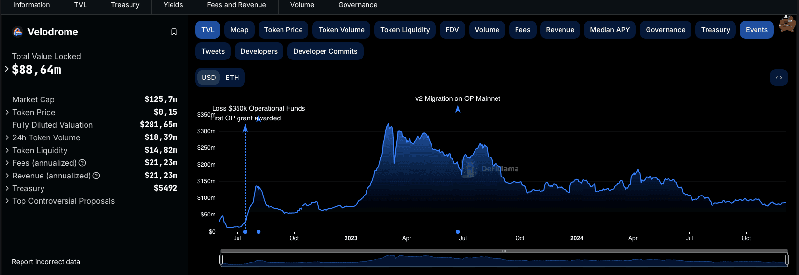
Task: Expand the Total Value Locked breakdown
Action: [x=7, y=69]
